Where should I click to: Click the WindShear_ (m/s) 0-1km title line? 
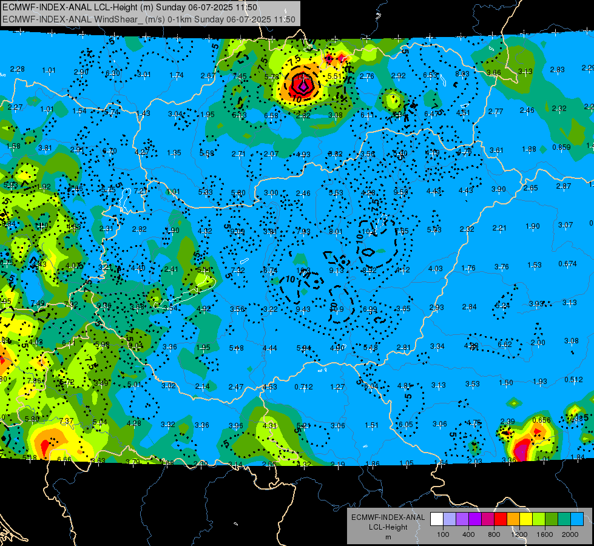149,19
